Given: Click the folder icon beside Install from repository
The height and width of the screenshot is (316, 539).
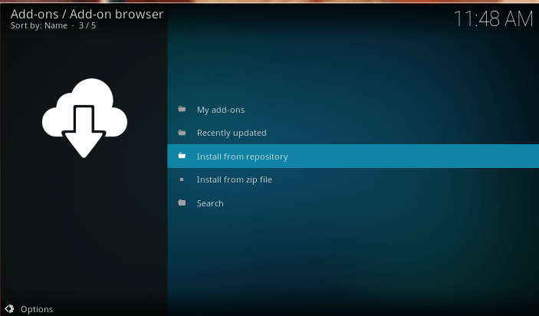Looking at the screenshot, I should 182,156.
